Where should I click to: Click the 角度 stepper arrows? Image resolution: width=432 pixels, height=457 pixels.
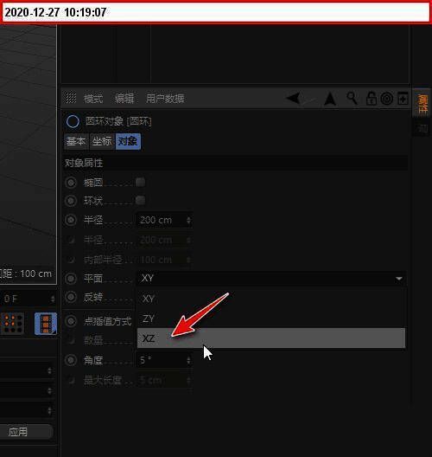(188, 360)
